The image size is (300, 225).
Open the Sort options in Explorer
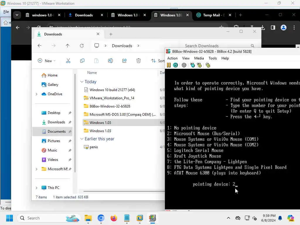(x=158, y=61)
